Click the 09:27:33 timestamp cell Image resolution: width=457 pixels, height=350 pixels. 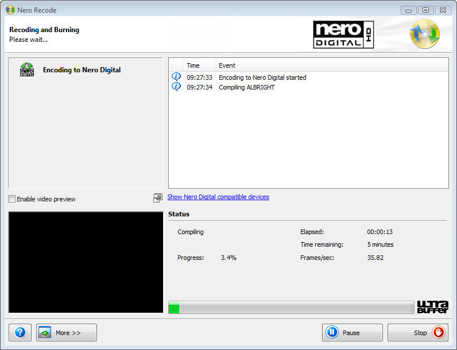[200, 77]
